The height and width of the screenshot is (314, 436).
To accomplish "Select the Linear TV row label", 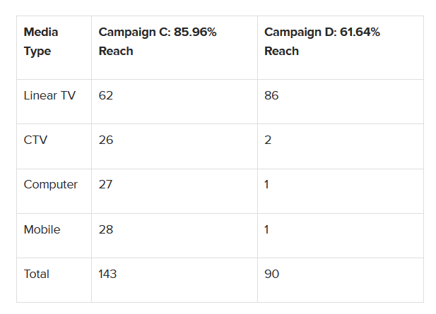I will [49, 95].
